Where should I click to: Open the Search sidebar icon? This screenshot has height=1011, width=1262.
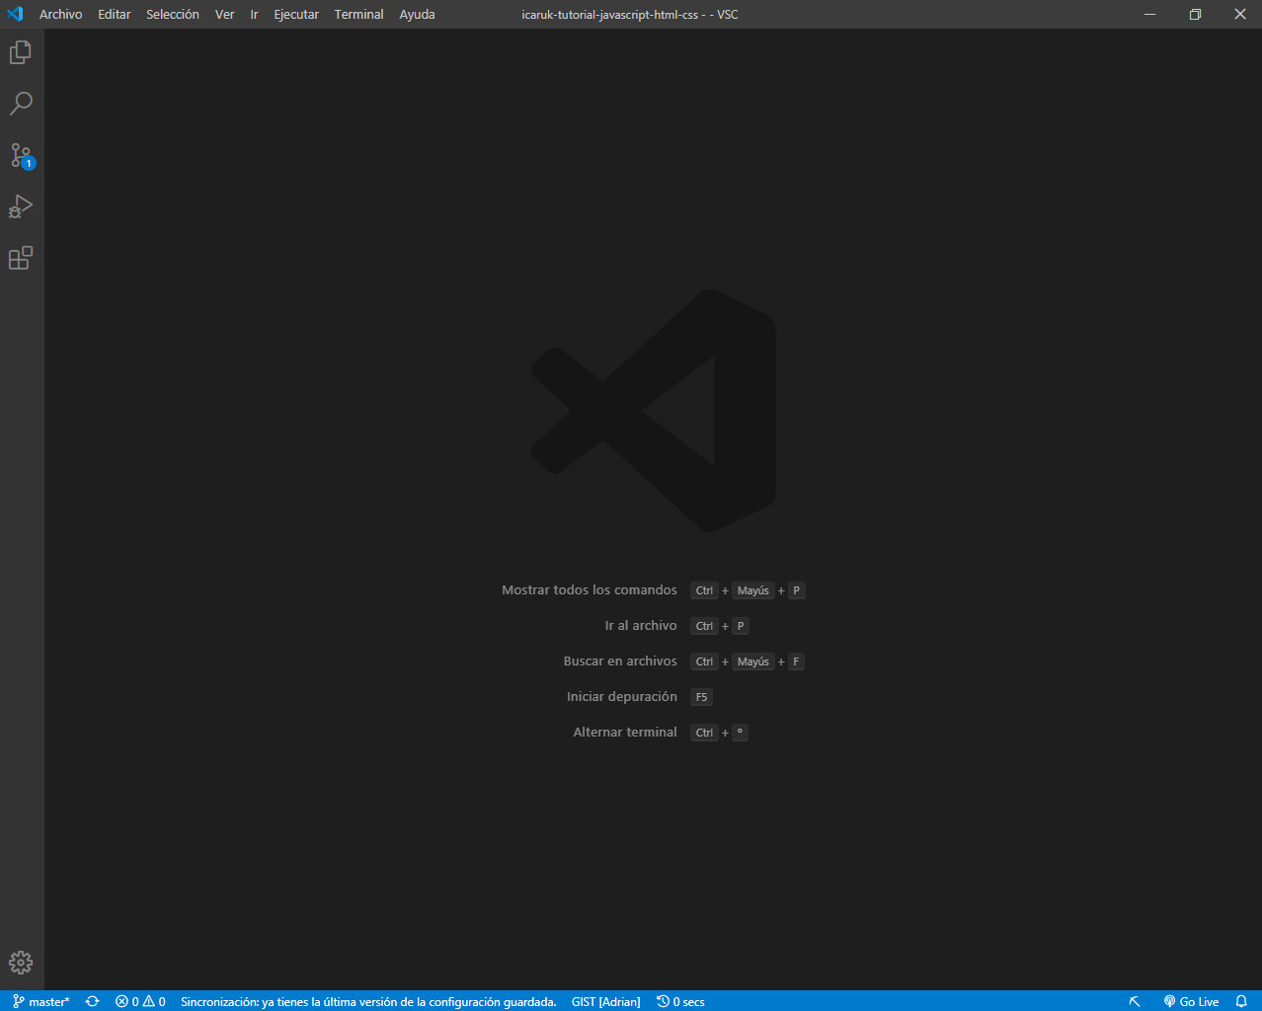point(21,104)
